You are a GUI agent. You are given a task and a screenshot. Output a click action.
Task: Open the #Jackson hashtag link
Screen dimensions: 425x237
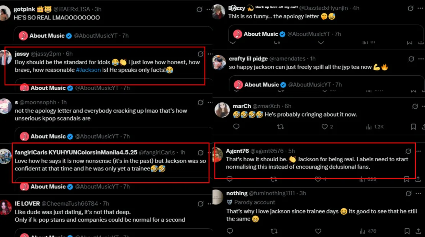click(90, 70)
